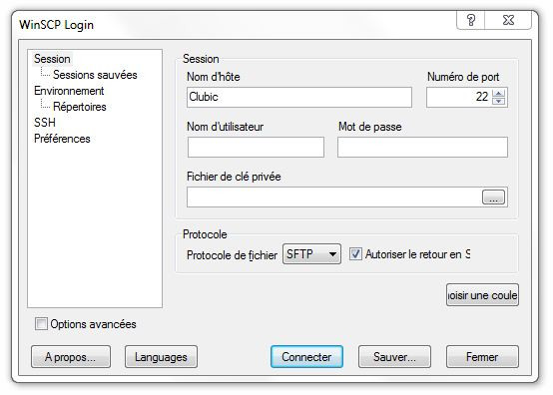553x395 pixels.
Task: Browse for private key file with ... button
Action: click(493, 197)
